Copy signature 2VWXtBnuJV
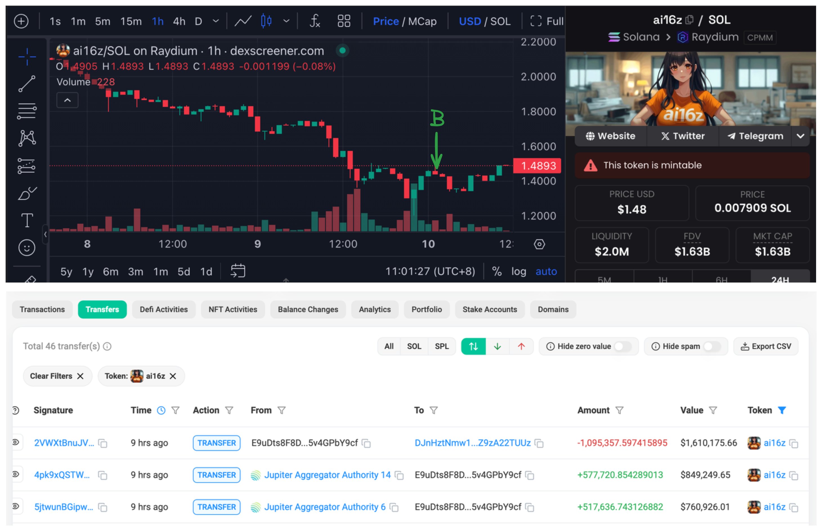This screenshot has height=531, width=822. (103, 443)
